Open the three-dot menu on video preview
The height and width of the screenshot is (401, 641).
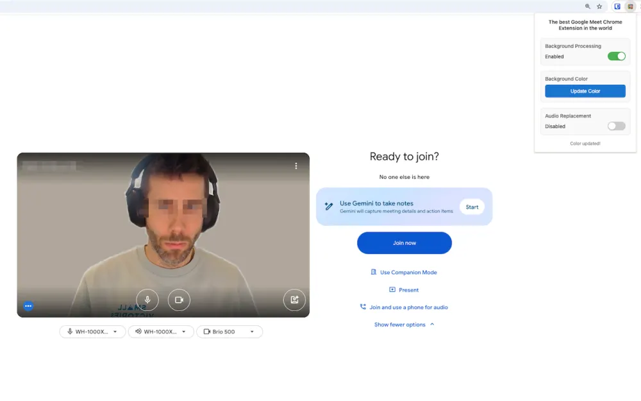[x=296, y=166]
